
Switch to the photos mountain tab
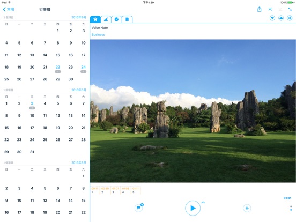tap(106, 19)
